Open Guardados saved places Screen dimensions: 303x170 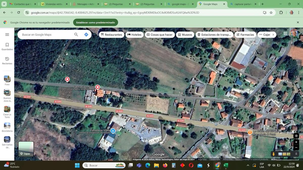point(7,46)
